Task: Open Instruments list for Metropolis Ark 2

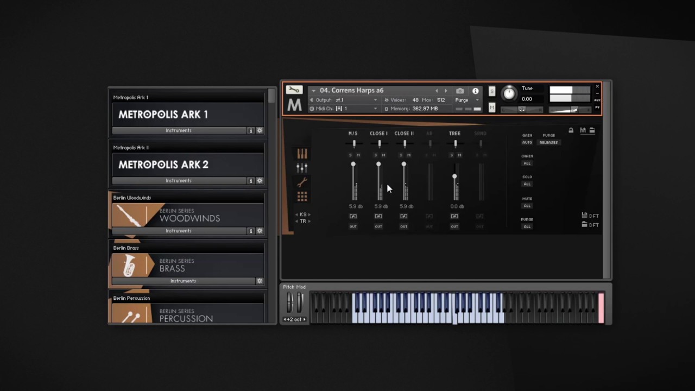Action: click(179, 180)
